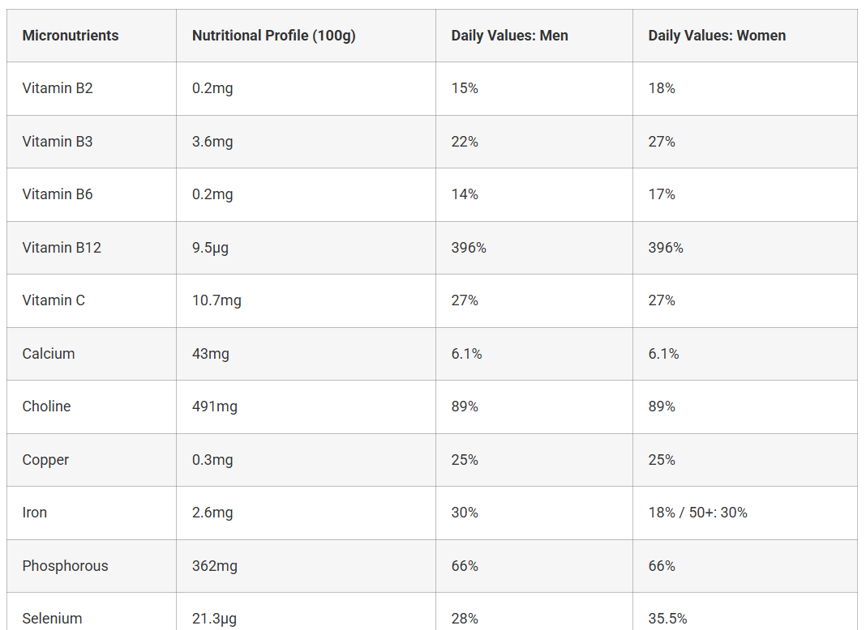Select the Nutritional Profile (100g) header
The width and height of the screenshot is (866, 630).
point(273,36)
